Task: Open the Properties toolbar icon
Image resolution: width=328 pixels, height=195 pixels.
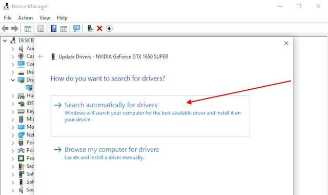Action: click(x=40, y=28)
